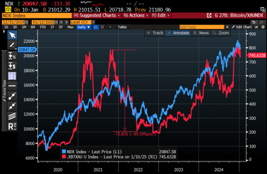Select the arrow pointer tool

[12, 35]
